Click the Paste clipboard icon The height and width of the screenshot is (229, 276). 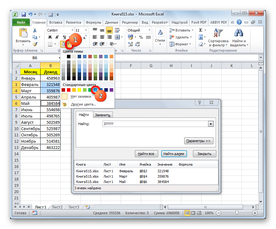coord(23,33)
